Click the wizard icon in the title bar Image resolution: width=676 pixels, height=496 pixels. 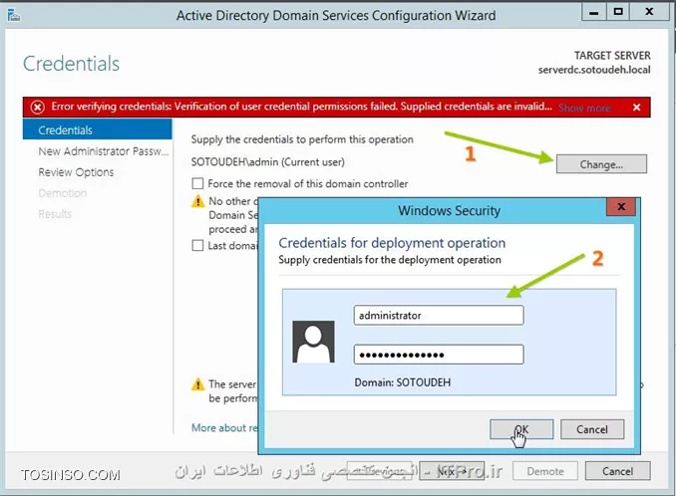pyautogui.click(x=14, y=16)
